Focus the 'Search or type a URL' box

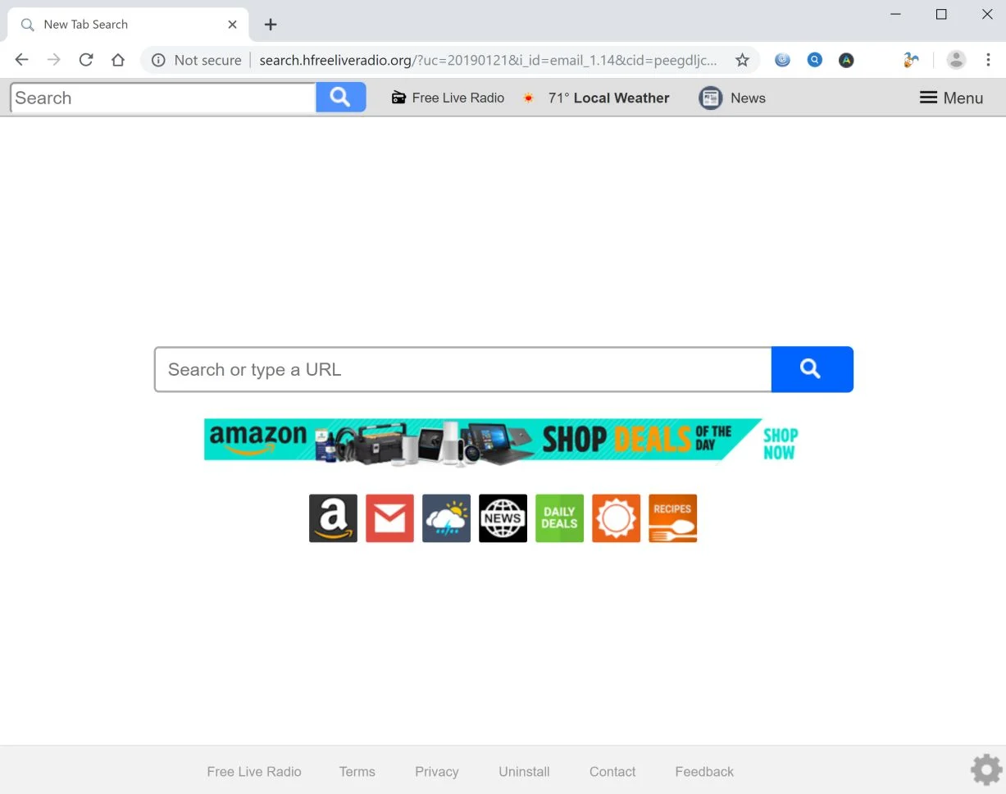(463, 369)
